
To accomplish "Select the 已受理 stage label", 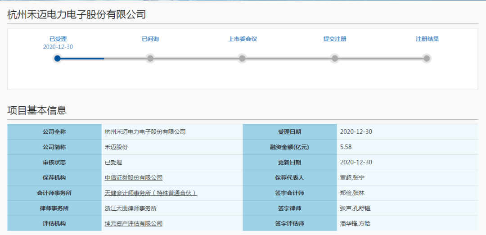I will click(58, 39).
